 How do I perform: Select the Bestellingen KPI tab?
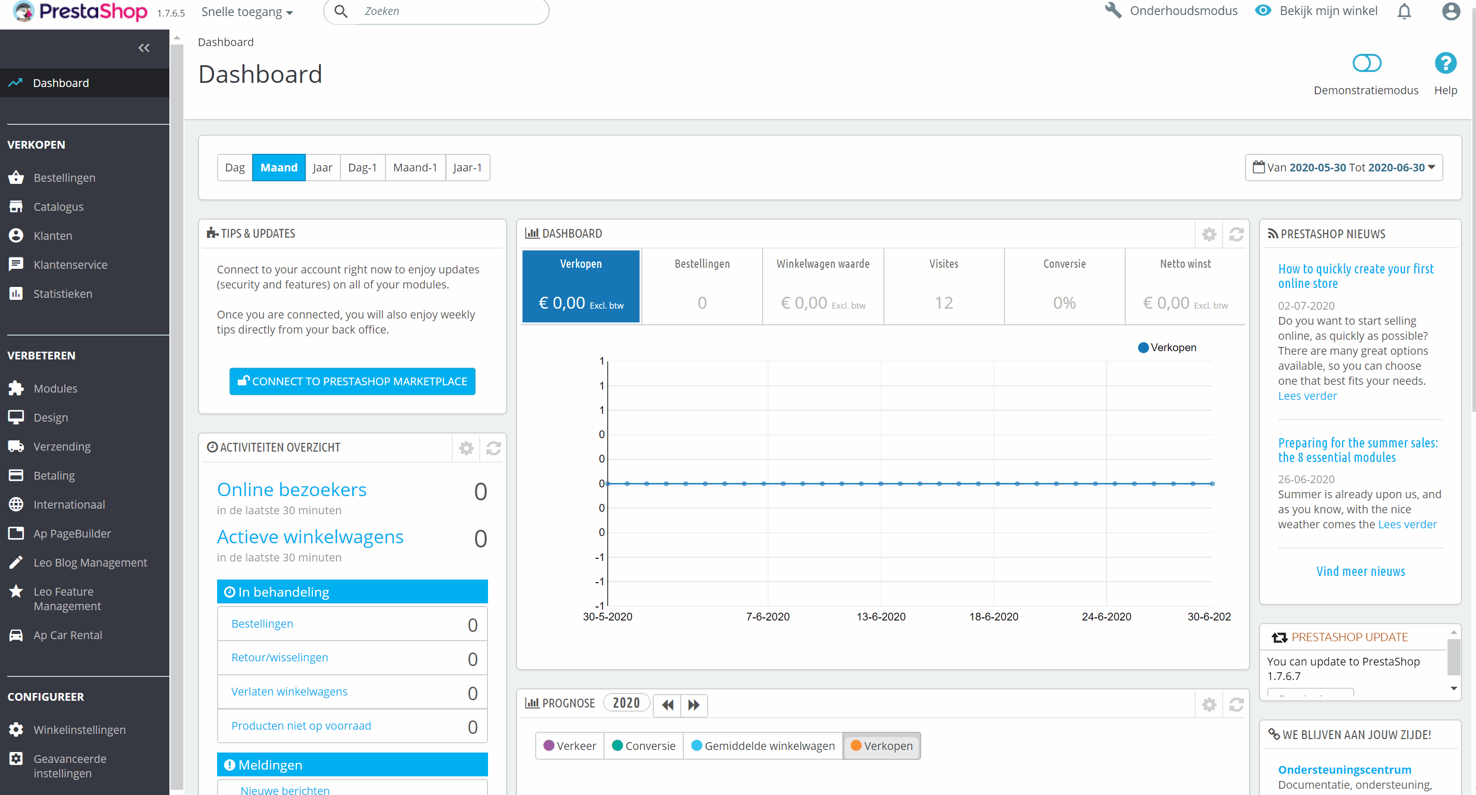pyautogui.click(x=702, y=286)
